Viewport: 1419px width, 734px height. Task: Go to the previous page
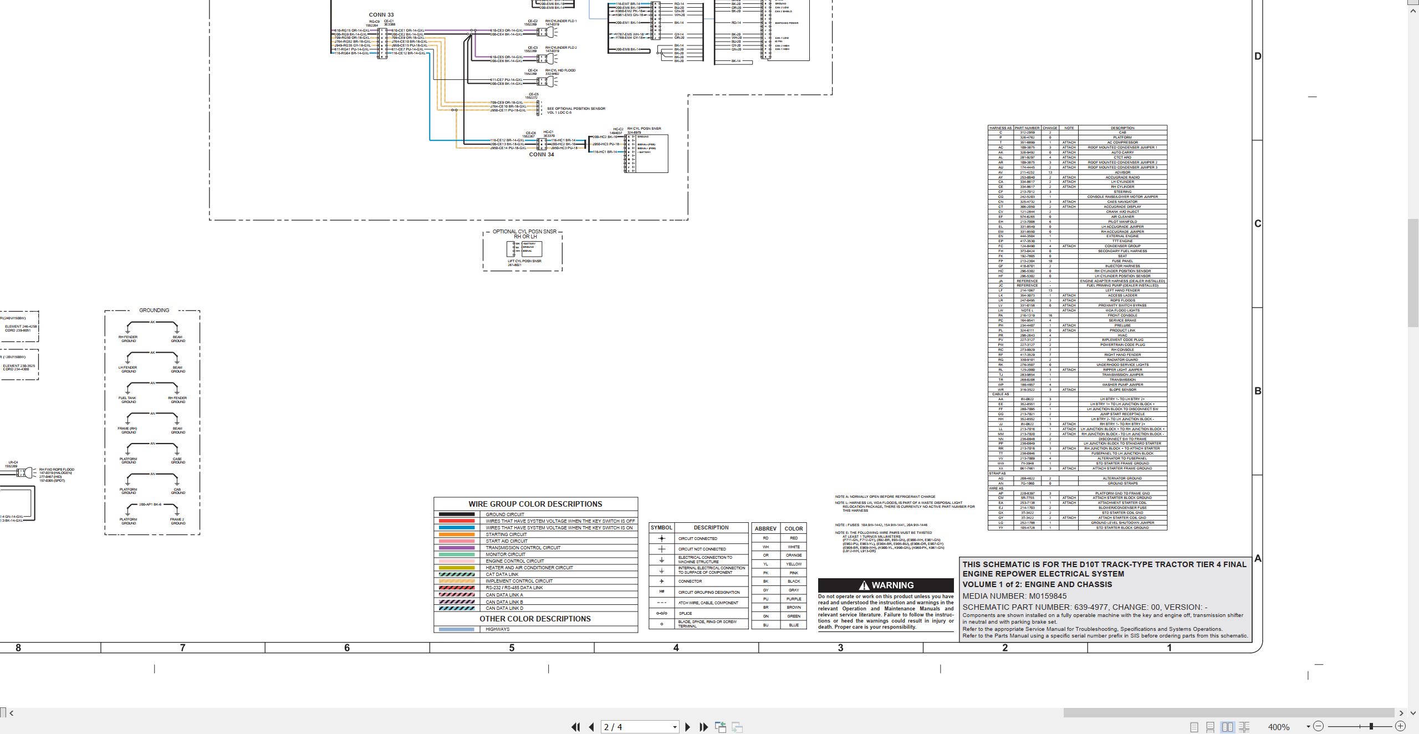pyautogui.click(x=591, y=727)
